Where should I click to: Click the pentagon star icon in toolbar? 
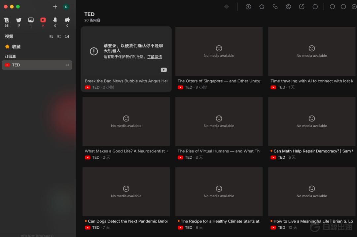pyautogui.click(x=262, y=7)
